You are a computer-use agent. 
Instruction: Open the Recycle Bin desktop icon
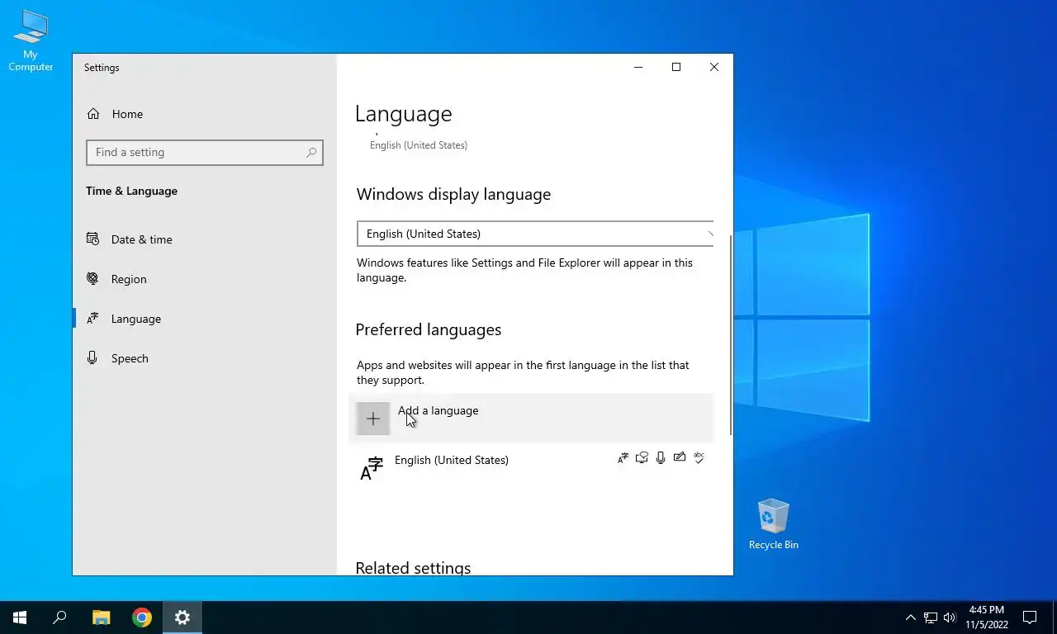(774, 524)
